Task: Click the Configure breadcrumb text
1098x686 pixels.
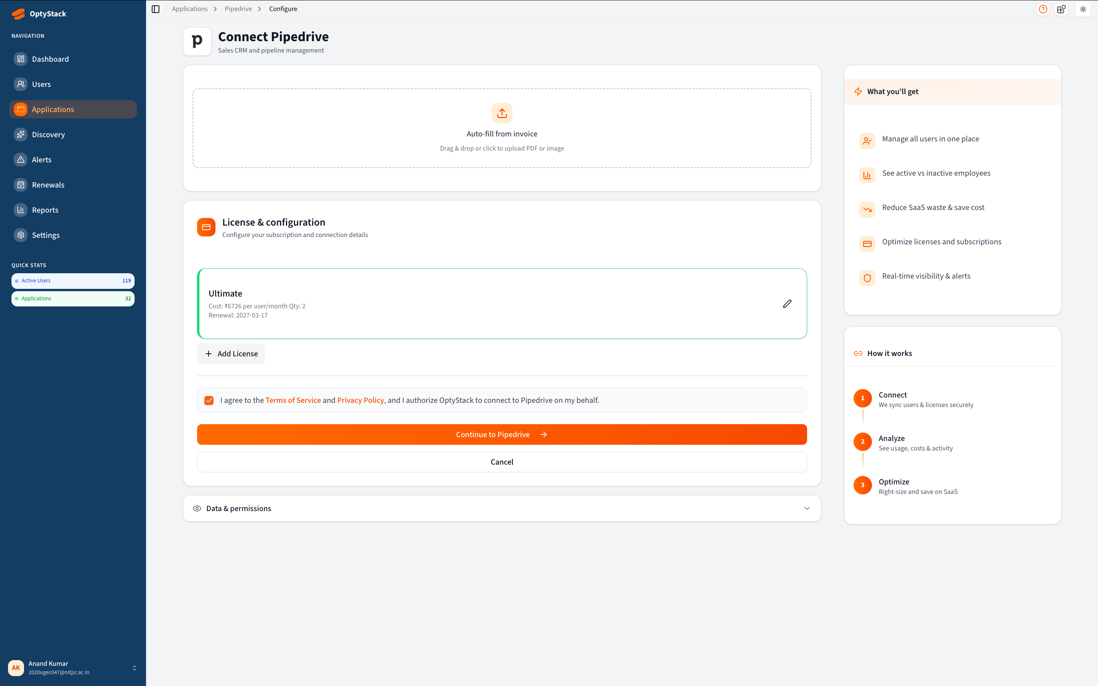Action: pos(283,9)
